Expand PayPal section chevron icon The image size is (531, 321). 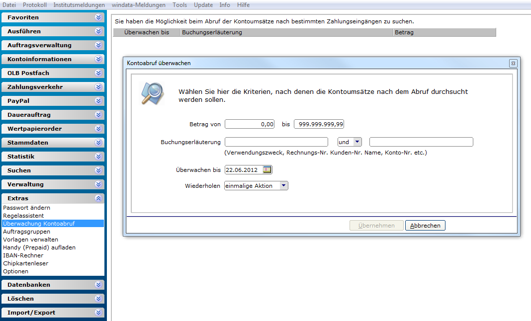98,100
